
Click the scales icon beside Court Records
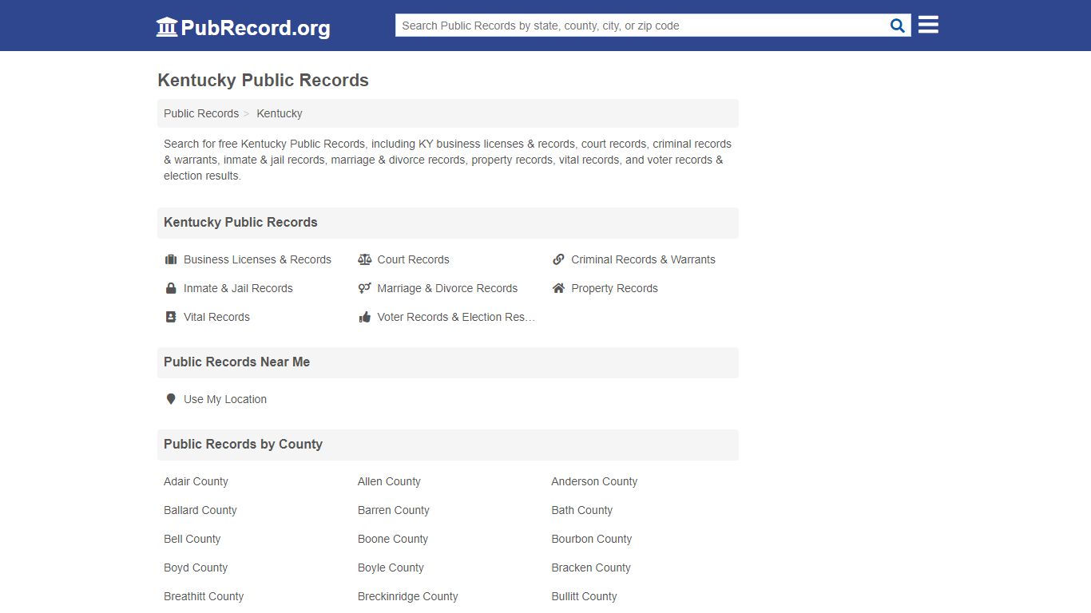point(365,259)
